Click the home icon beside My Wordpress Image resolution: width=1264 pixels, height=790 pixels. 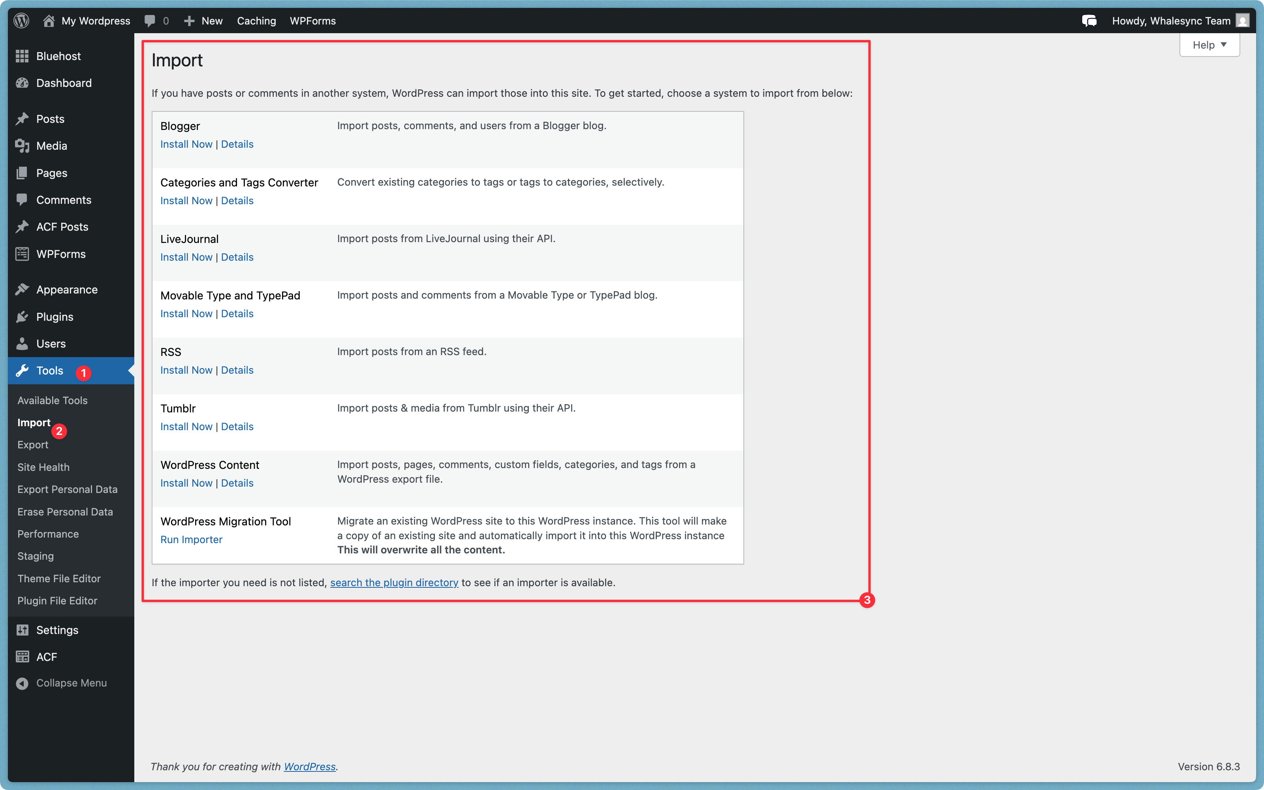tap(49, 21)
